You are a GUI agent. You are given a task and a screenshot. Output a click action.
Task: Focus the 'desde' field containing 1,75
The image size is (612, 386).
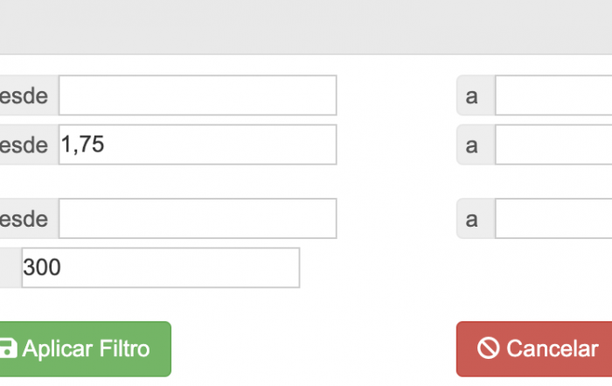click(x=198, y=144)
